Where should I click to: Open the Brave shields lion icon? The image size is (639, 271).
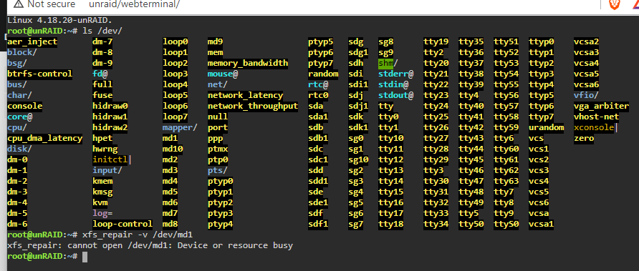[615, 5]
